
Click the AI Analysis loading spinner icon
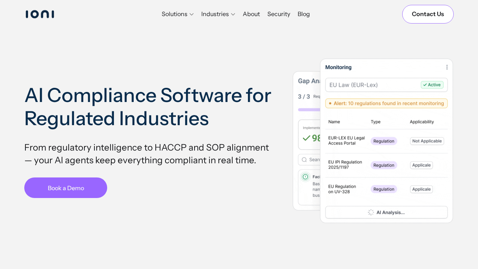[x=371, y=212]
